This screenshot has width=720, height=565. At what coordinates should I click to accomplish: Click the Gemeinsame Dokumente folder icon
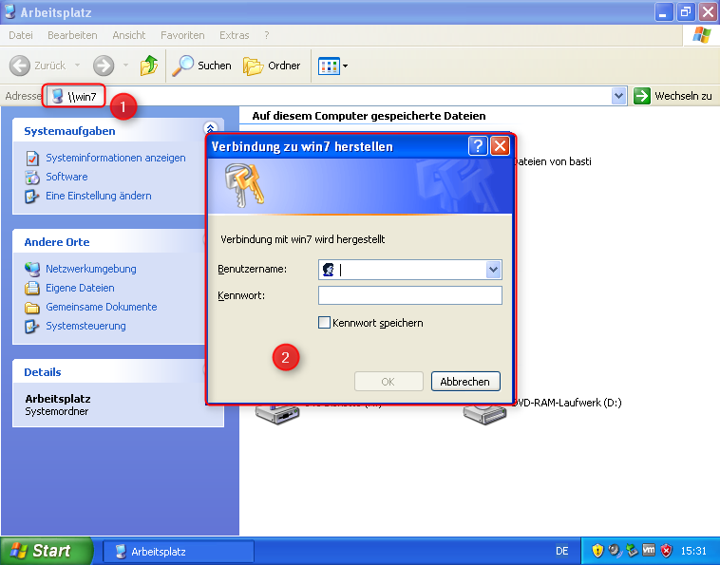32,308
